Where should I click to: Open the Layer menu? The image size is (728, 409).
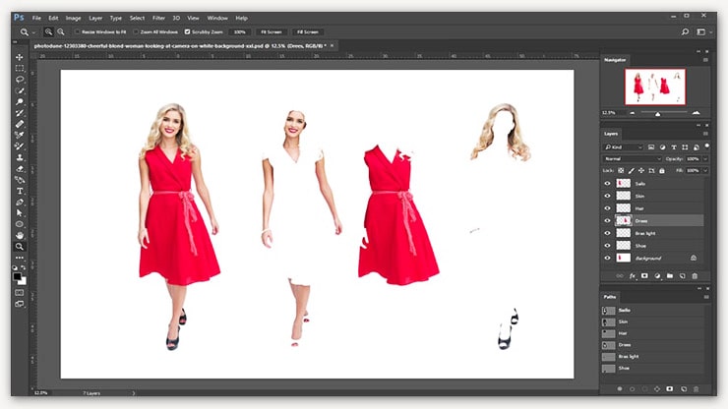95,18
